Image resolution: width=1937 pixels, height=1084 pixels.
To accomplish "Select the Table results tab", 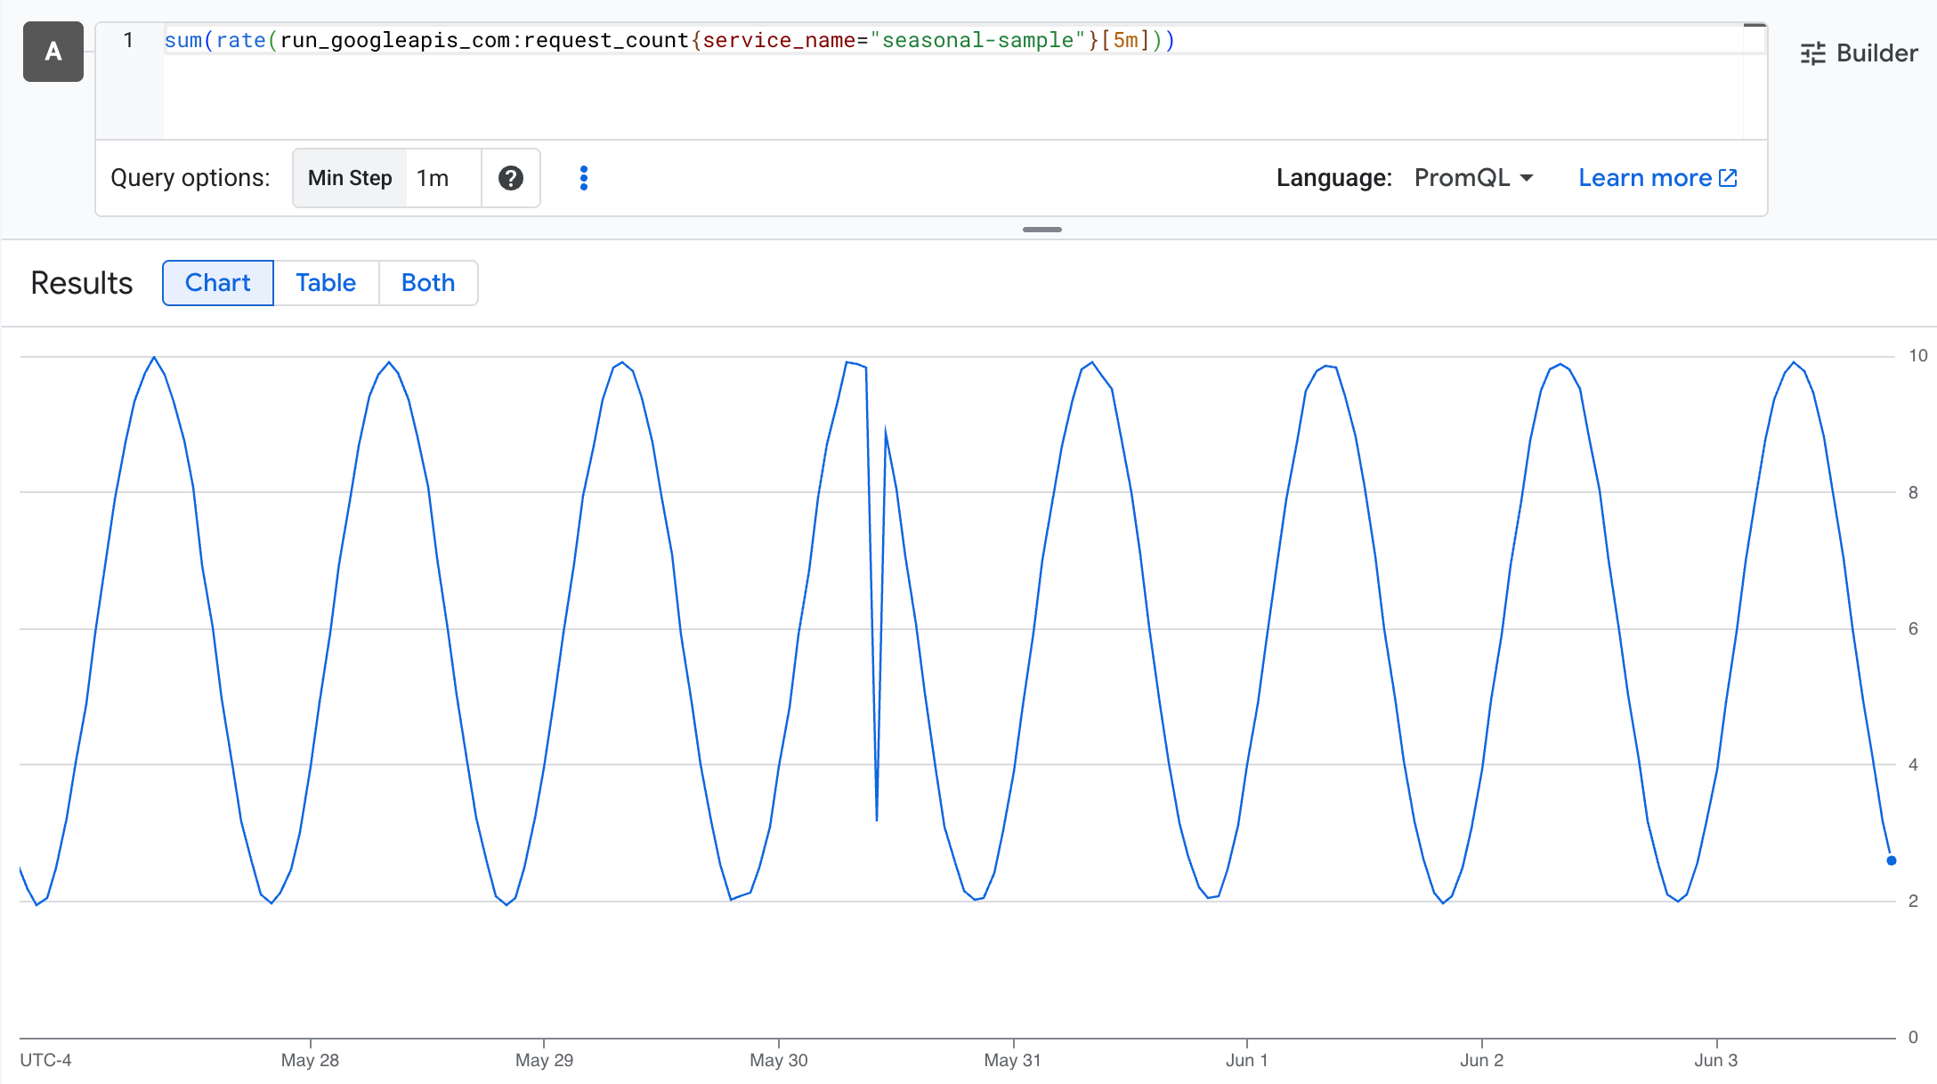I will coord(326,283).
